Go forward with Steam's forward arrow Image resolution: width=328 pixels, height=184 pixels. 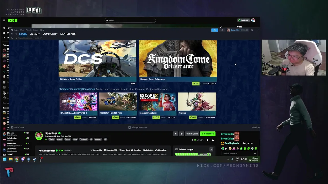16,34
